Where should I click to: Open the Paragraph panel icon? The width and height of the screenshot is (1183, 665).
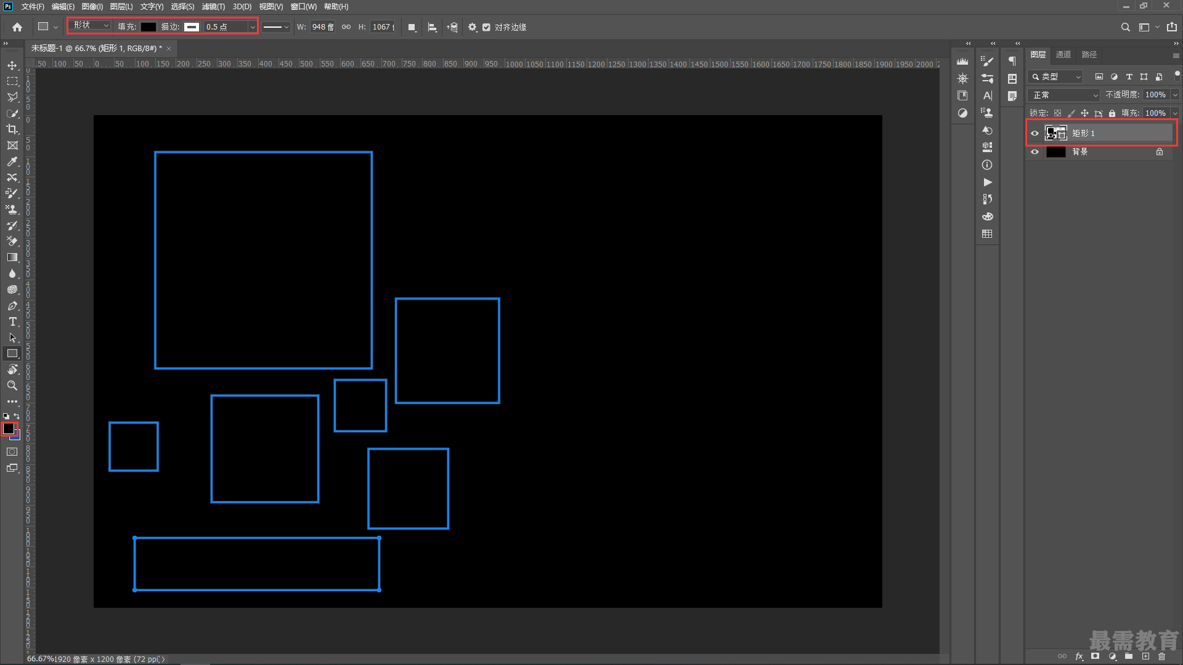coord(1012,61)
